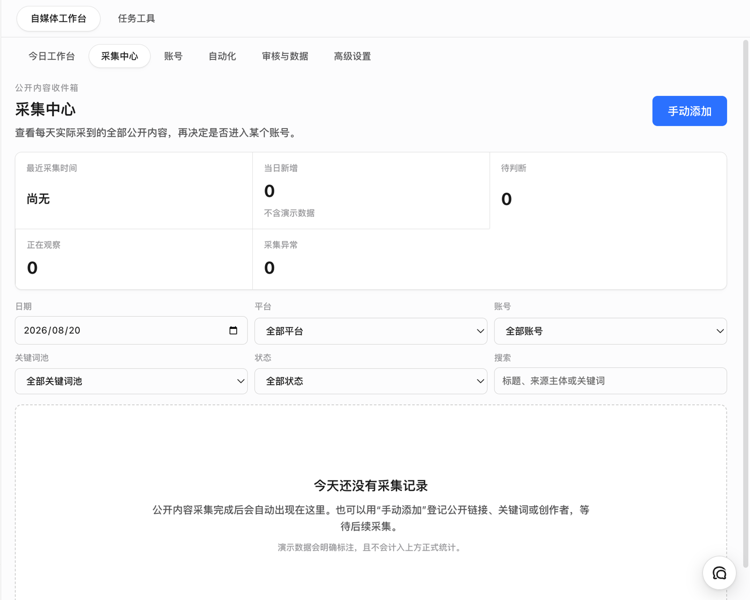Click the 不含演示数据 note
This screenshot has width=750, height=600.
(x=289, y=213)
